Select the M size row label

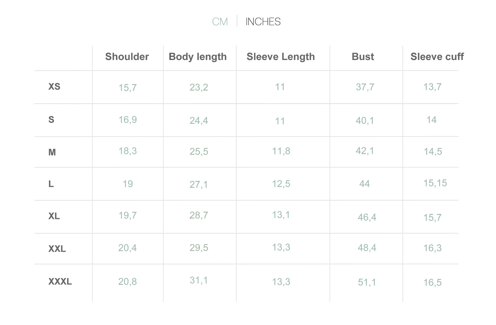pyautogui.click(x=52, y=152)
